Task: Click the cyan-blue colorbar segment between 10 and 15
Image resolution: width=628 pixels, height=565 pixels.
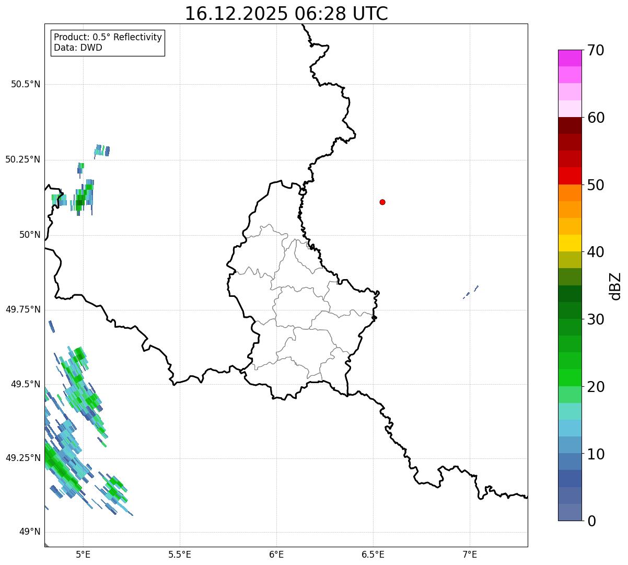Action: tap(569, 428)
